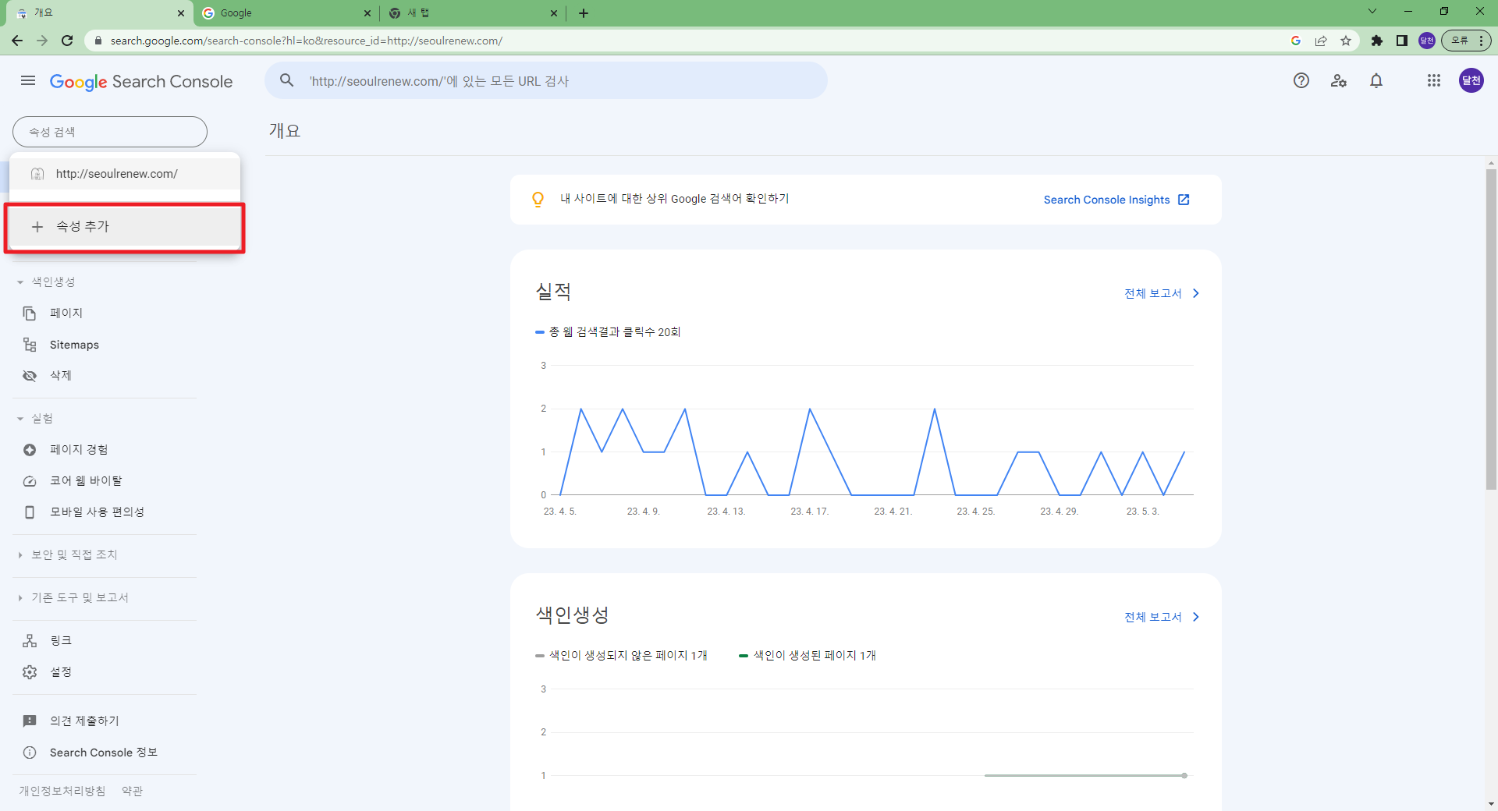Open Sitemaps in the sidebar

click(x=74, y=345)
